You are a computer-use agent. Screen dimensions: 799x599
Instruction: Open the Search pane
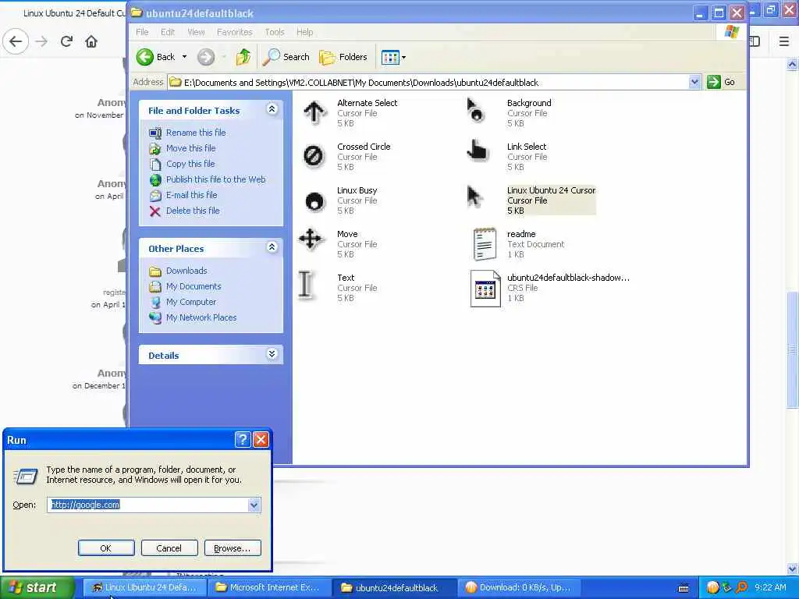tap(286, 57)
